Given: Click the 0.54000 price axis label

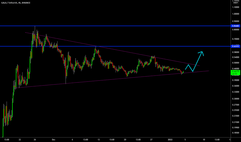Looking at the screenshot, I should coord(236,57).
